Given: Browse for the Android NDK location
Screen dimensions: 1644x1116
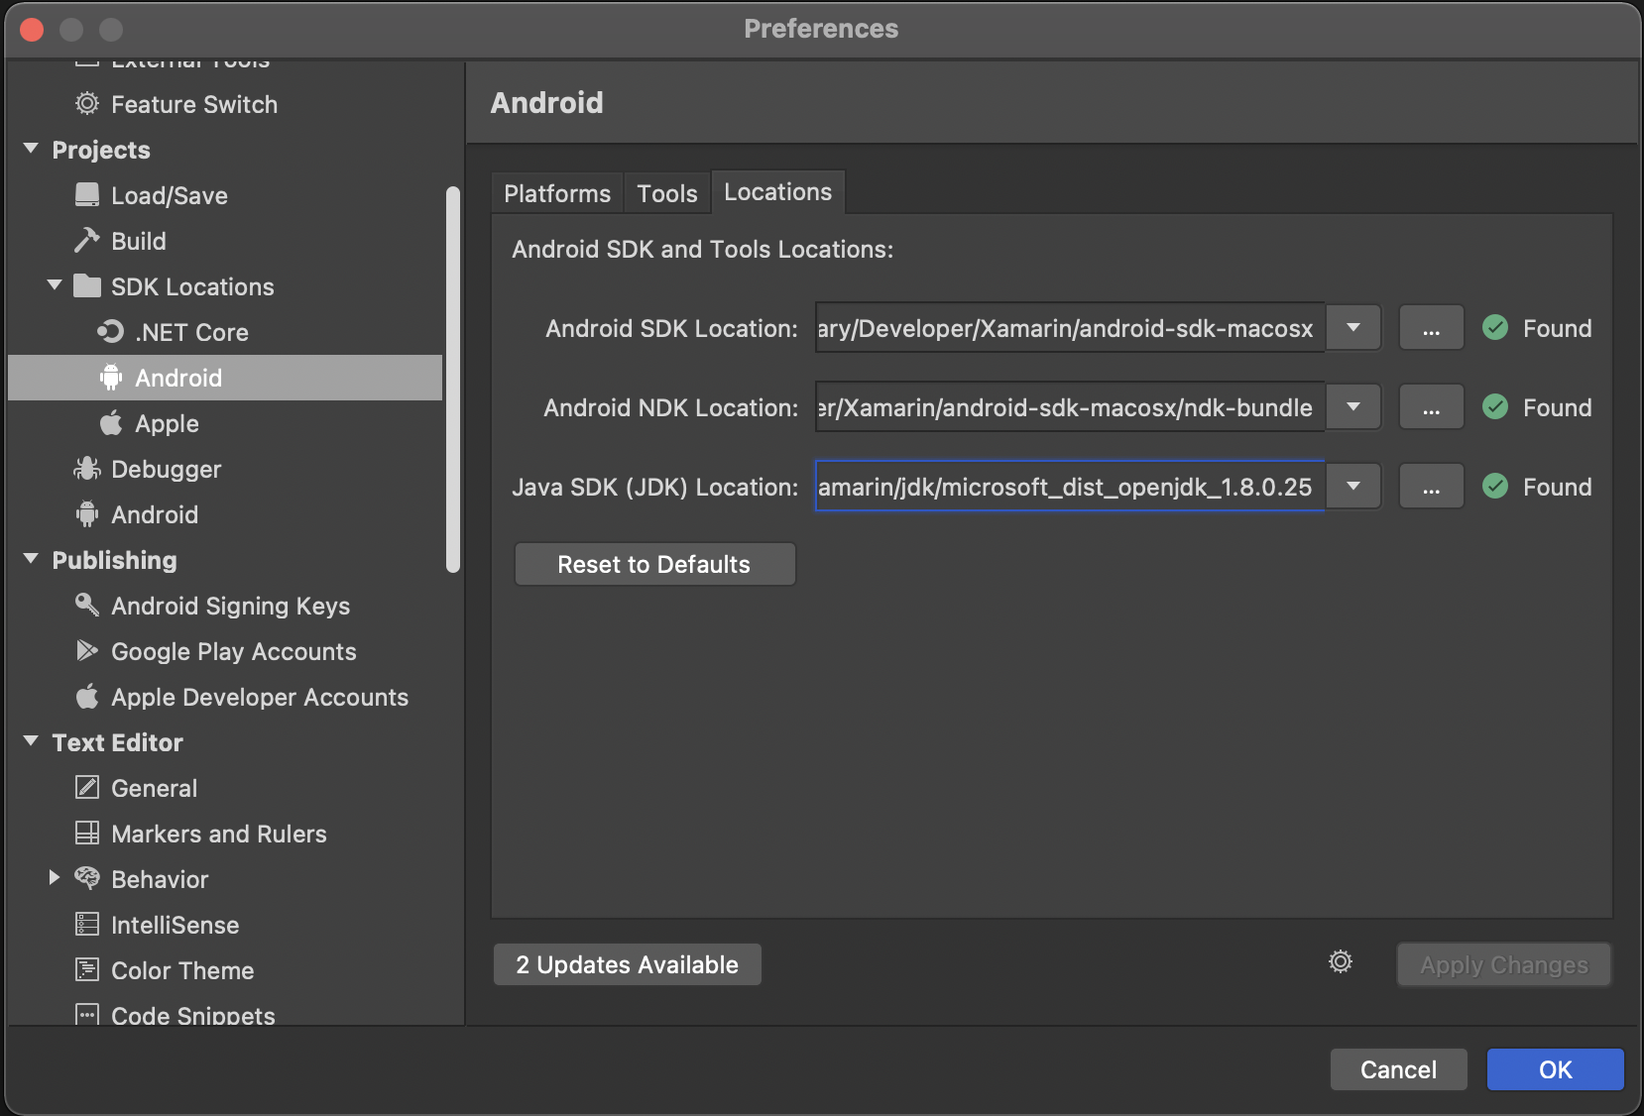Looking at the screenshot, I should point(1430,406).
